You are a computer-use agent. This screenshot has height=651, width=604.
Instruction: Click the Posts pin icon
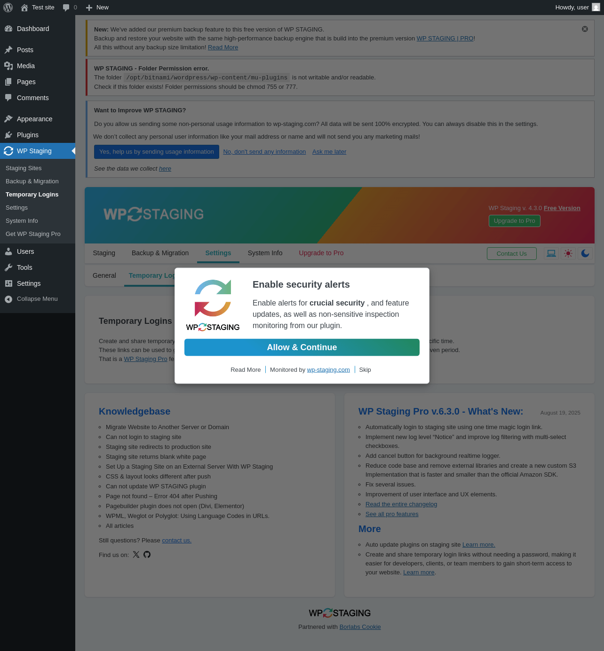pyautogui.click(x=8, y=50)
